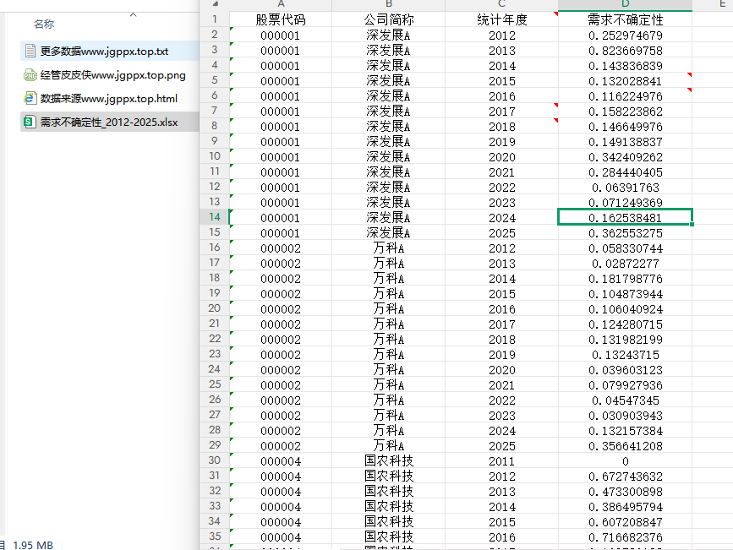The height and width of the screenshot is (550, 733).
Task: Click 万科A cell in row 16
Action: pyautogui.click(x=388, y=248)
